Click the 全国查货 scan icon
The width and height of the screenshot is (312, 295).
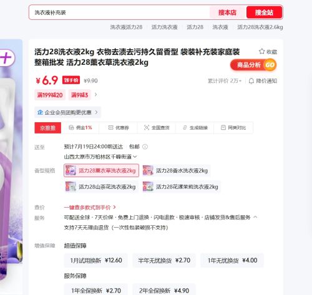tap(147, 127)
